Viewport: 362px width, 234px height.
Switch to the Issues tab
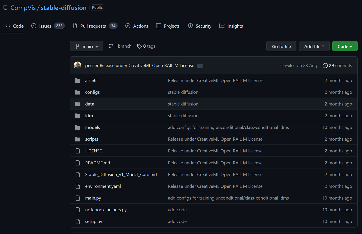[48, 26]
